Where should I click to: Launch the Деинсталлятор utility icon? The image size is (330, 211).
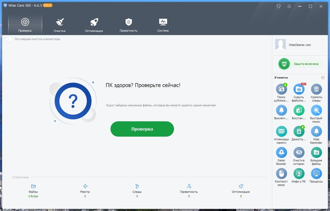(299, 131)
